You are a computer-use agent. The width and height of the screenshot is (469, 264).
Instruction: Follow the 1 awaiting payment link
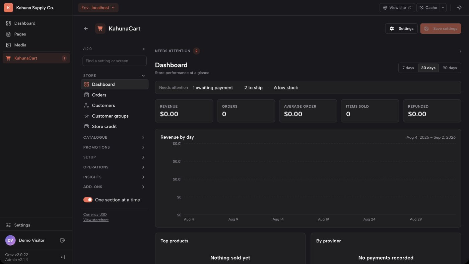(x=213, y=88)
